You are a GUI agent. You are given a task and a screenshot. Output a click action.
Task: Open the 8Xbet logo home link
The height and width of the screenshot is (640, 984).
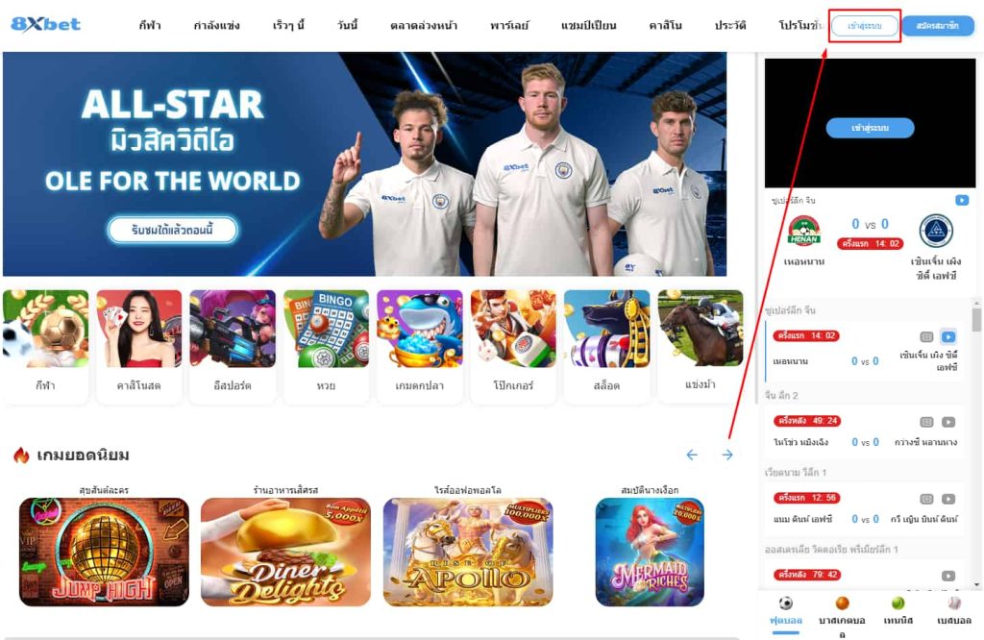click(46, 24)
